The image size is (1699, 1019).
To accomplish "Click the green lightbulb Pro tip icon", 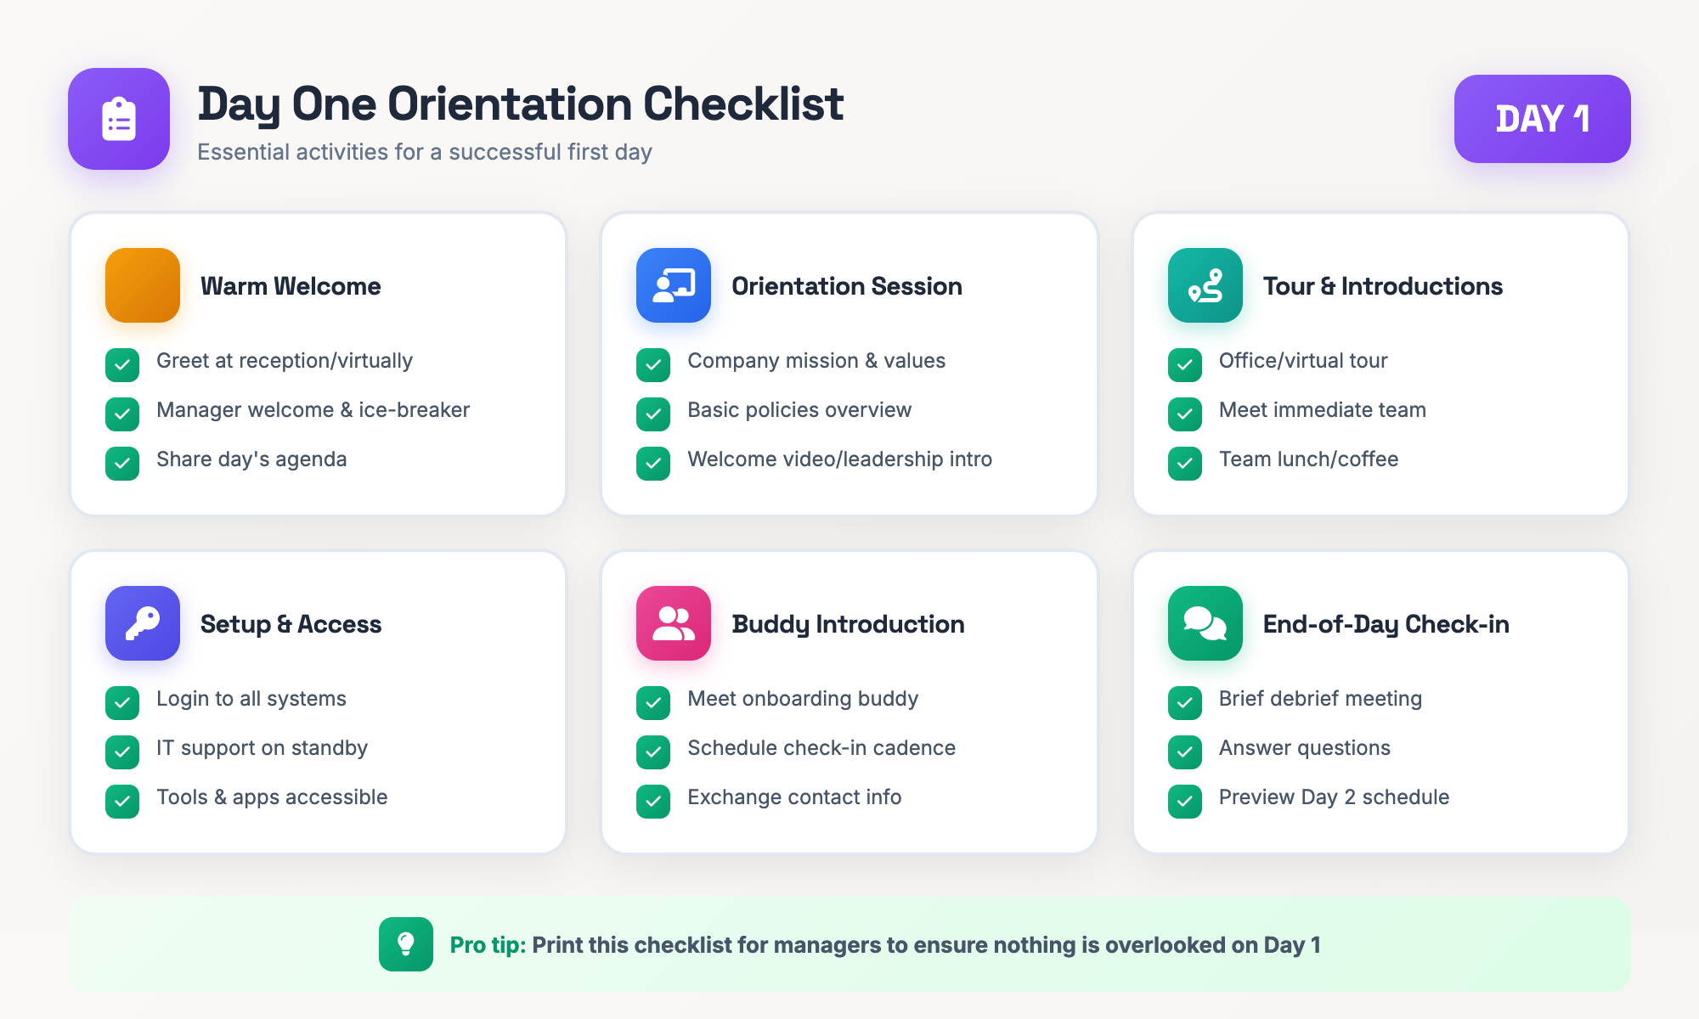I will click(406, 944).
